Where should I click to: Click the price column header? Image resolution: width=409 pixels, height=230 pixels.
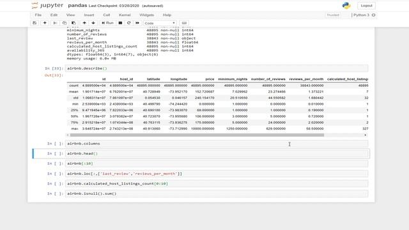210,79
